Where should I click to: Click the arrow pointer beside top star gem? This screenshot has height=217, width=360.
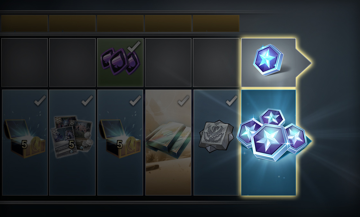303,62
